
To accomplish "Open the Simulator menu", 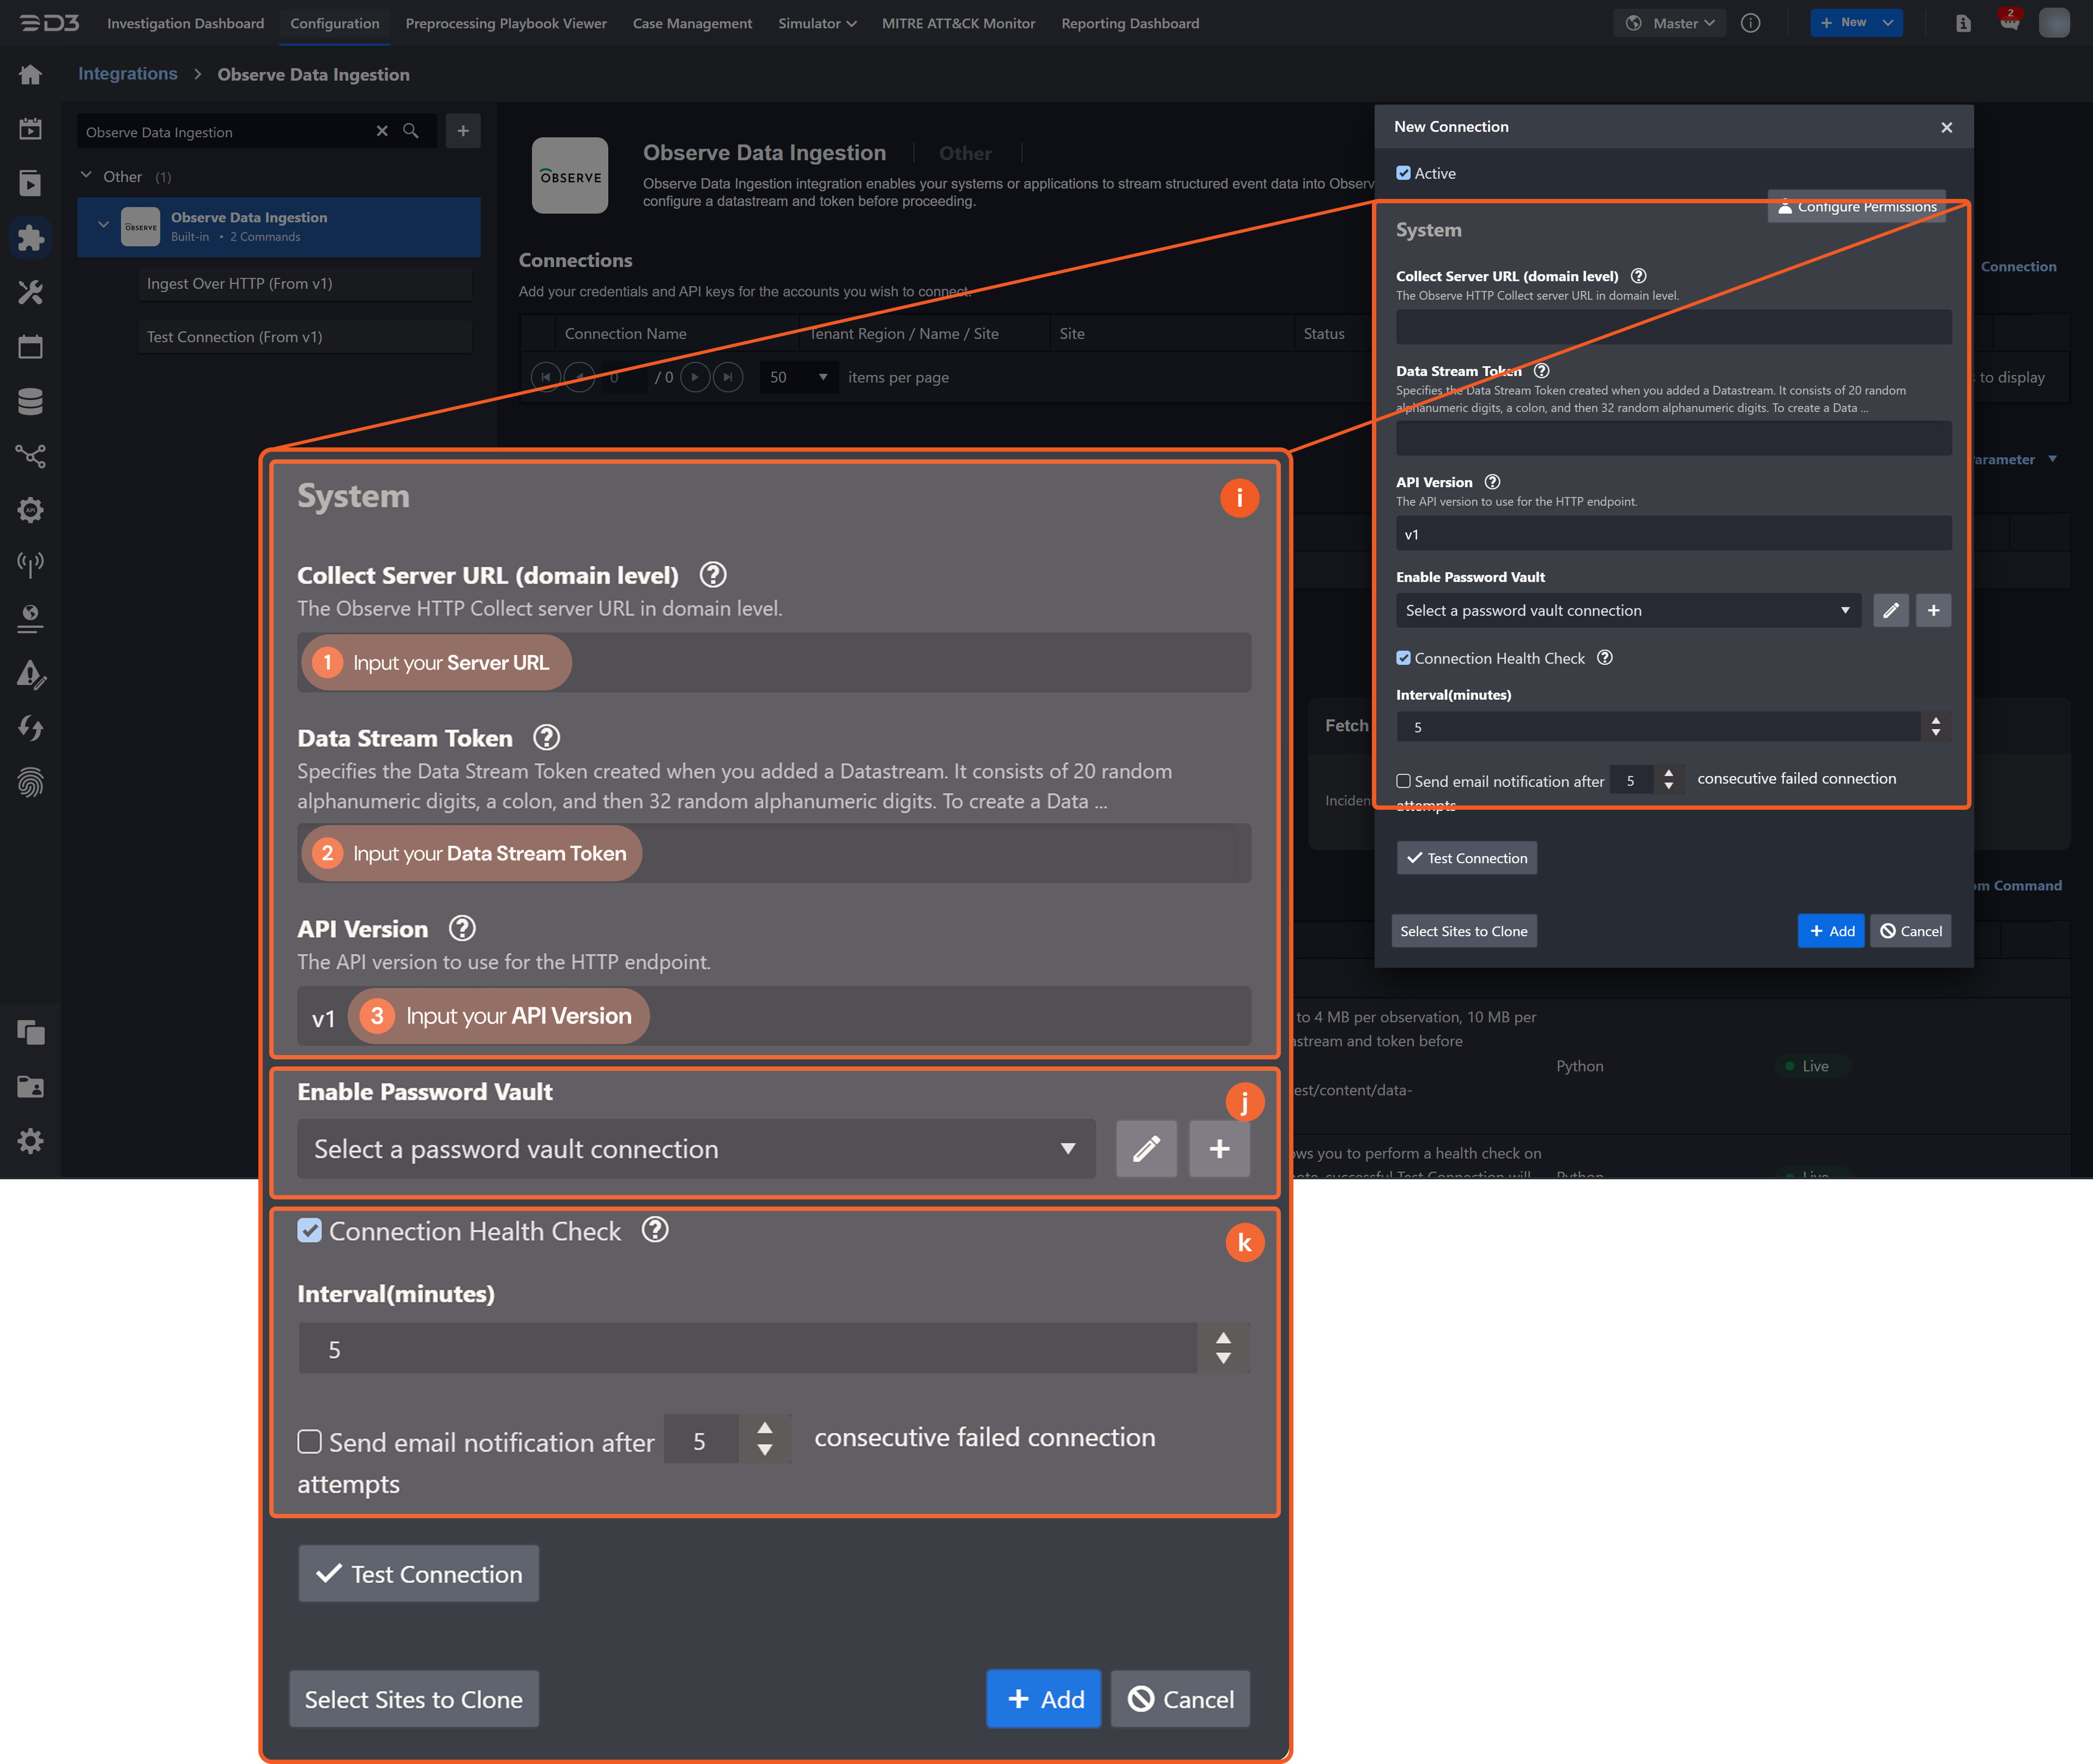I will coord(816,23).
